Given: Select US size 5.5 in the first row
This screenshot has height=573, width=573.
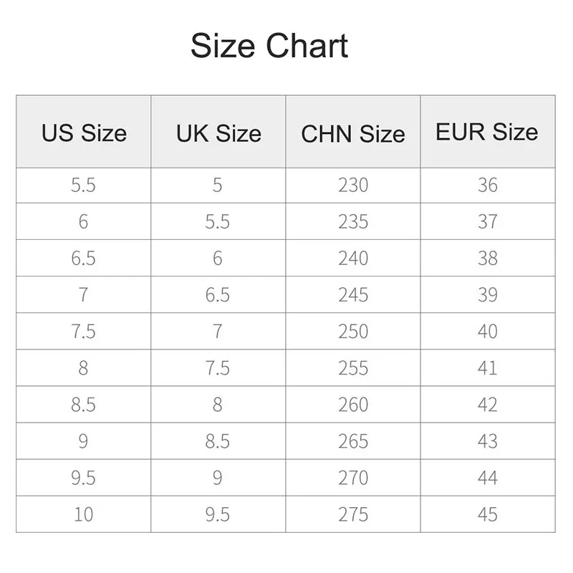Looking at the screenshot, I should coord(83,186).
